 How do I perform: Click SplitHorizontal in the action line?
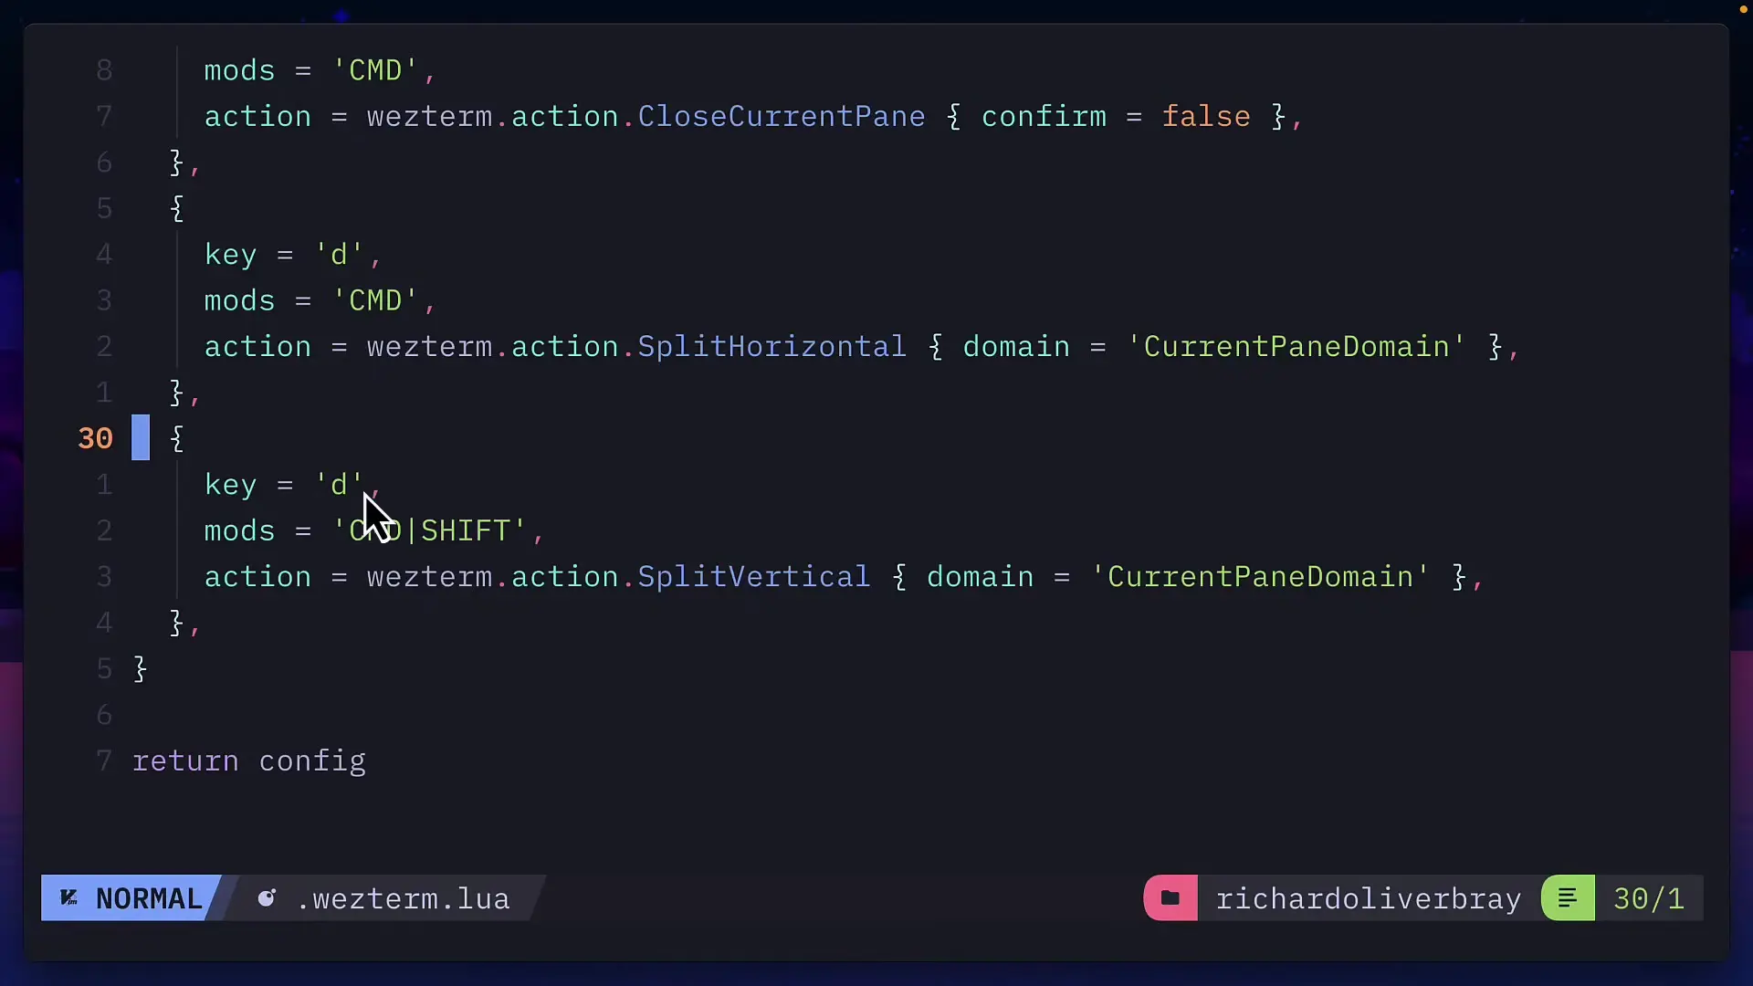pyautogui.click(x=772, y=347)
